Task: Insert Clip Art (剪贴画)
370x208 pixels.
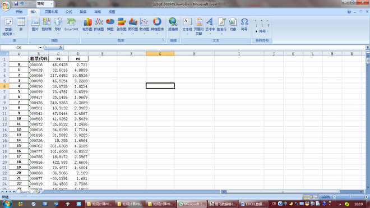Action: (47, 24)
